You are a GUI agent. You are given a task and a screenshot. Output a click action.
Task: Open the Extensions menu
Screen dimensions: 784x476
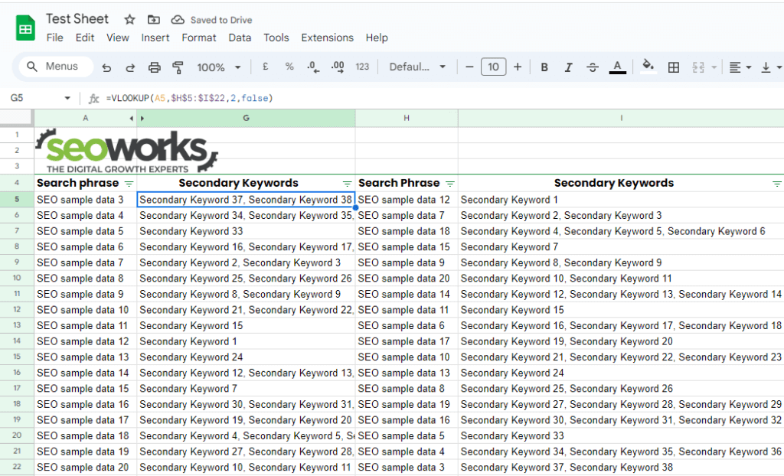tap(327, 37)
